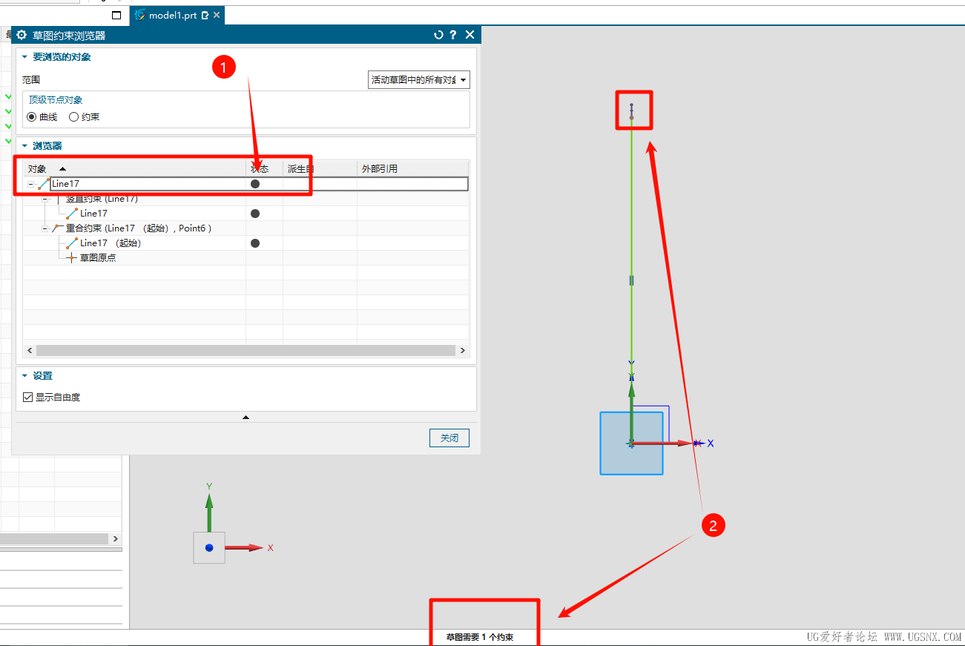Image resolution: width=965 pixels, height=646 pixels.
Task: Click the 关闭 button
Action: point(449,438)
